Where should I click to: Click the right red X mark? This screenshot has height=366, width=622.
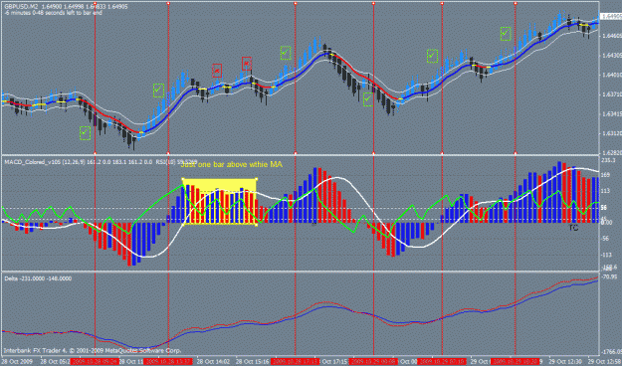coord(247,64)
